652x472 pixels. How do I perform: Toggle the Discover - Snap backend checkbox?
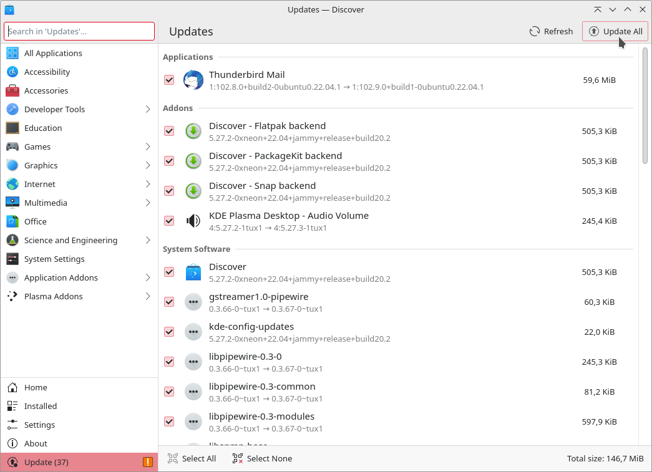169,191
